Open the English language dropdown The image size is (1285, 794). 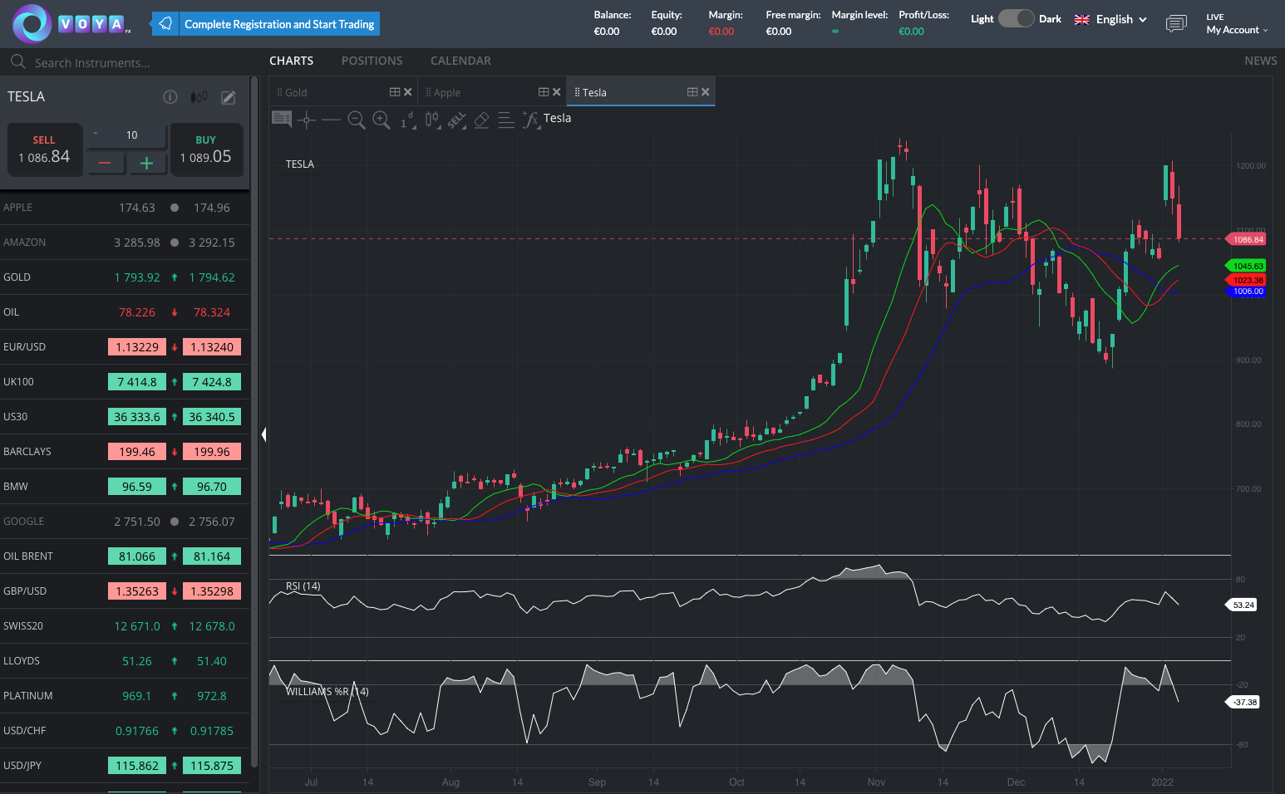coord(1110,19)
